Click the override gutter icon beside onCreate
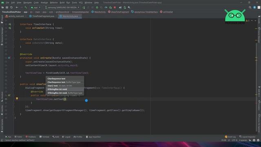Image resolution: width=261 pixels, height=147 pixels. coord(9,58)
